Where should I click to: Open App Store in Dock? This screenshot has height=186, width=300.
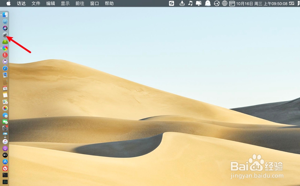tap(5, 162)
